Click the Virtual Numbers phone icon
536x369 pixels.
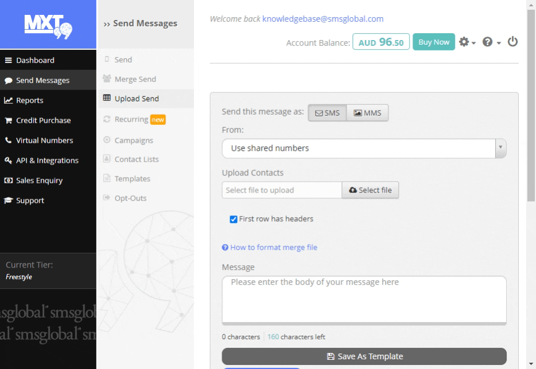coord(8,140)
